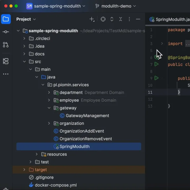Select the .gitignore file
Image resolution: width=190 pixels, height=190 pixels.
(44, 177)
